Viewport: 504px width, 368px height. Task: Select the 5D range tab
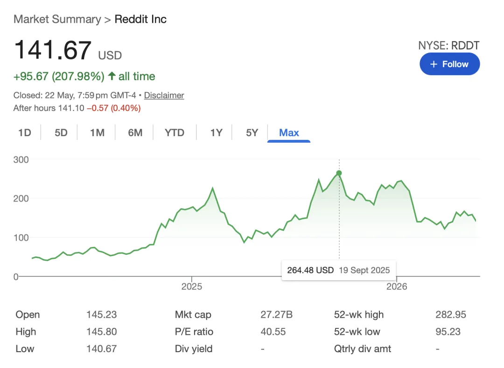[x=61, y=132]
